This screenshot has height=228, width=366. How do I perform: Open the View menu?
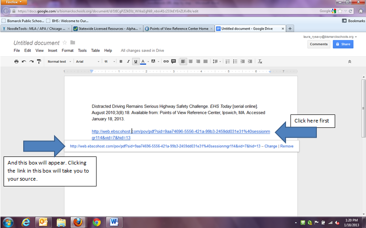coord(39,51)
